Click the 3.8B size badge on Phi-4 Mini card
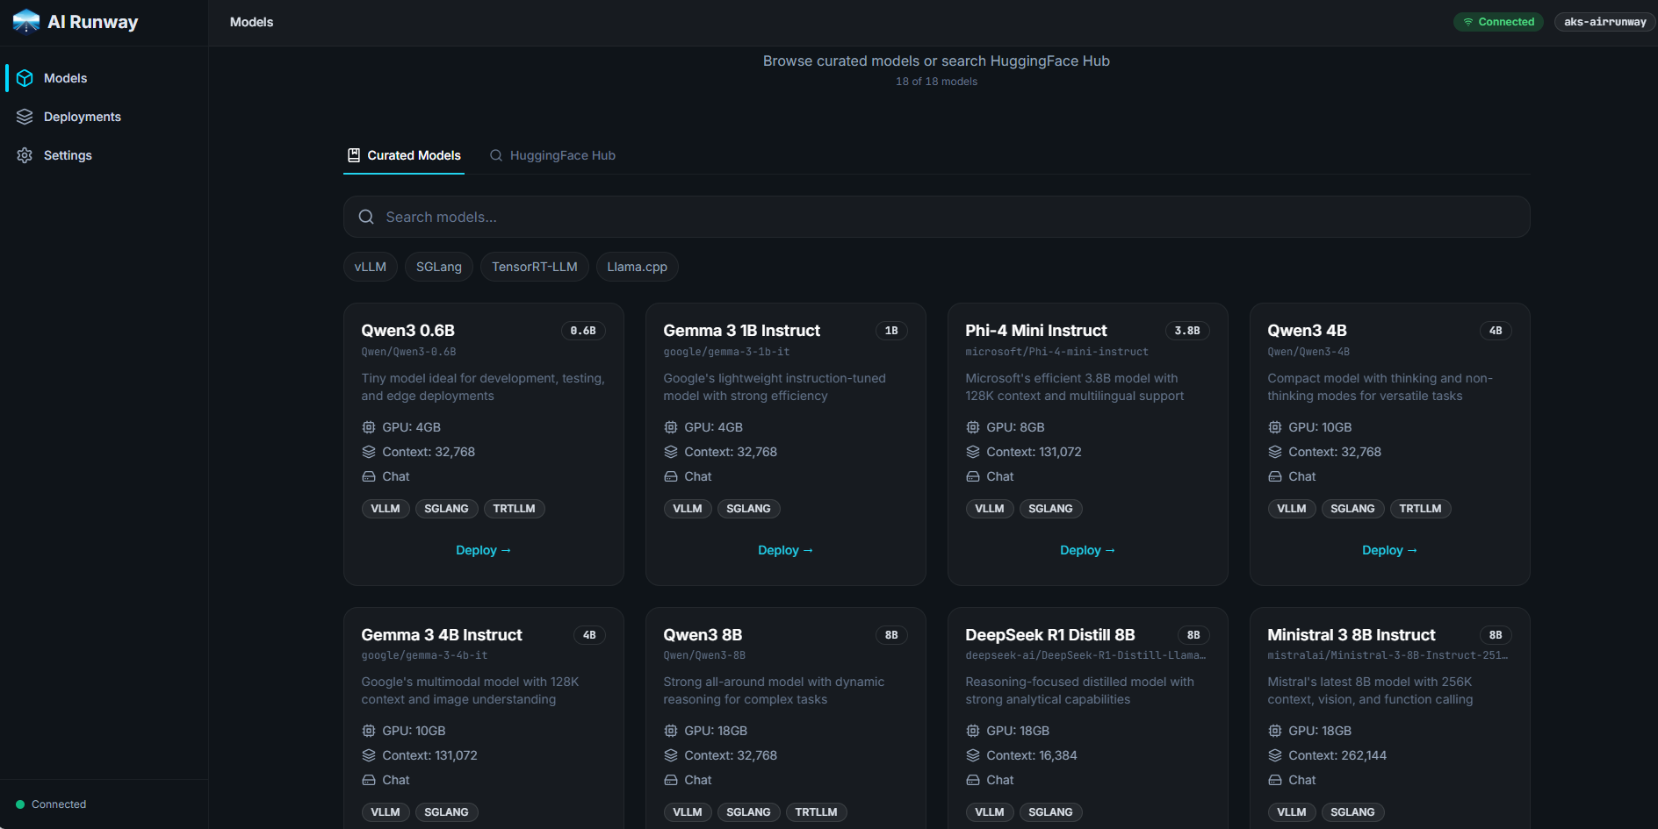Screen dimensions: 1658x829 [1187, 331]
